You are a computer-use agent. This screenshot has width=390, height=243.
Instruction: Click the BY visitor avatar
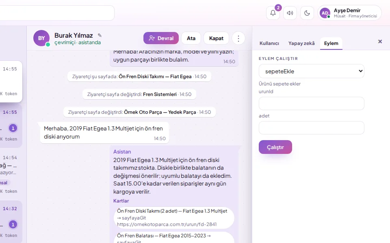point(41,38)
